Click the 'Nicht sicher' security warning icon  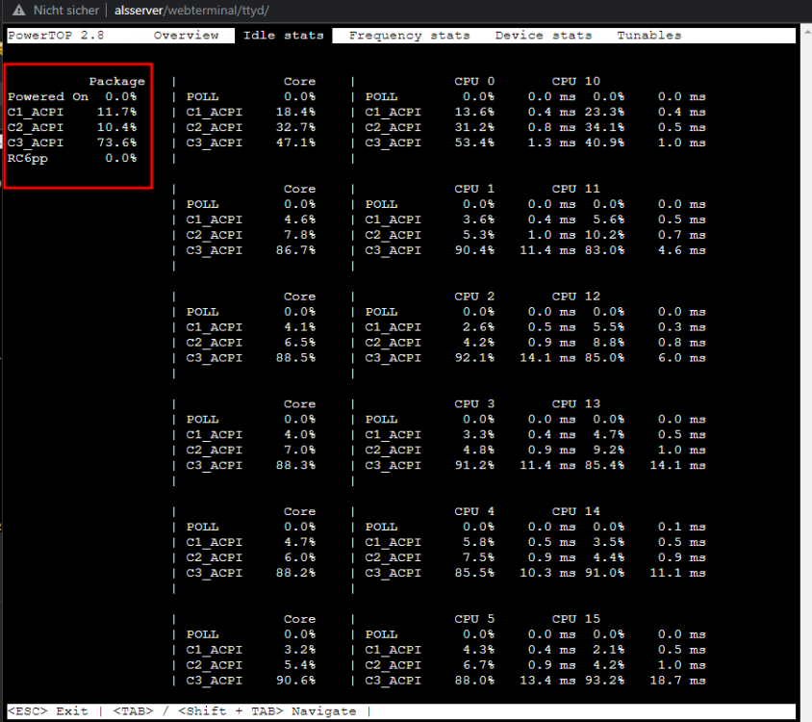coord(19,10)
